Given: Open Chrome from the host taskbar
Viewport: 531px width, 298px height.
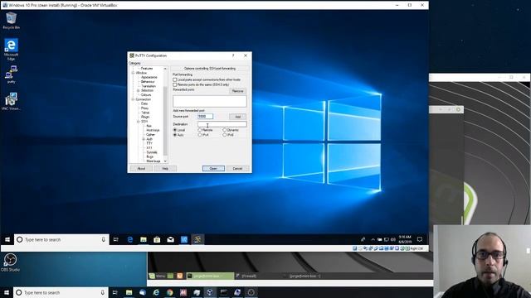Looking at the screenshot, I should tap(169, 292).
